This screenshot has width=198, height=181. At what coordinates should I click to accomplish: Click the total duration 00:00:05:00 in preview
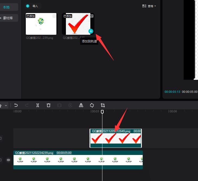[x=190, y=92]
